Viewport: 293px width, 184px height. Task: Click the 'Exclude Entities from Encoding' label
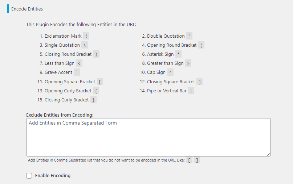60,115
